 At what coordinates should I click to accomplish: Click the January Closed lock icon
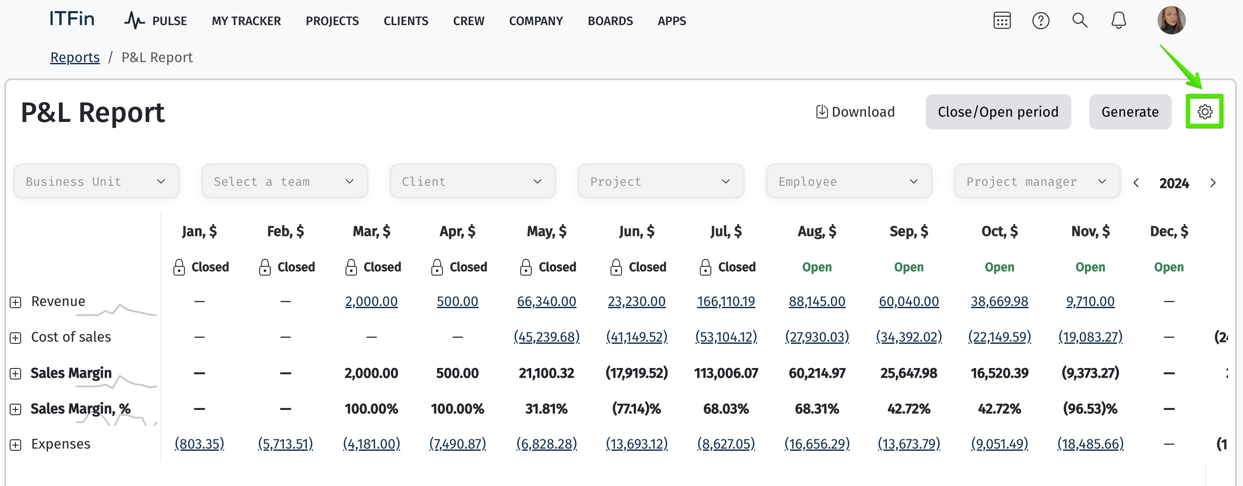pos(179,267)
